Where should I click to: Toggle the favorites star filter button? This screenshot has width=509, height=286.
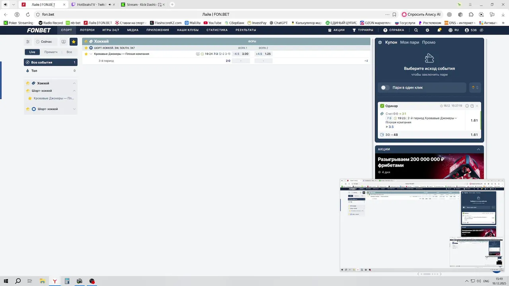73,42
